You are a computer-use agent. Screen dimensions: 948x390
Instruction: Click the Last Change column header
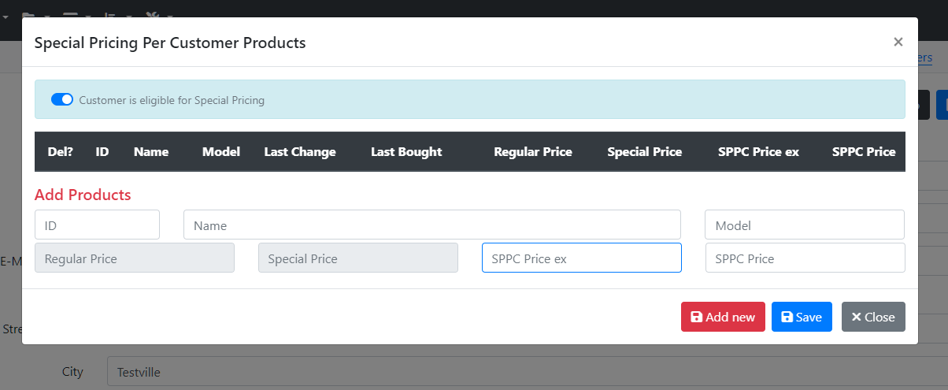[300, 151]
